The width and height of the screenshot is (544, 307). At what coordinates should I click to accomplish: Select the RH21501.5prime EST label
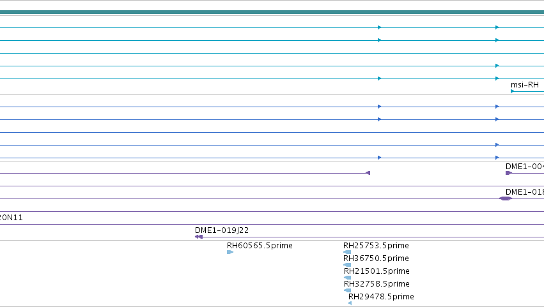[377, 271]
